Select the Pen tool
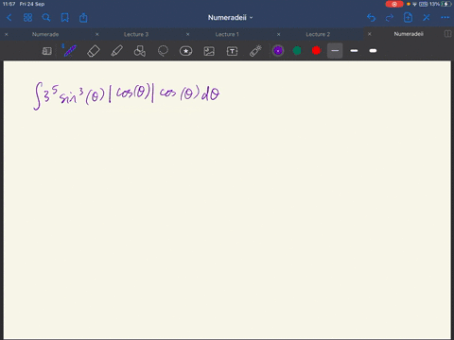 click(70, 51)
